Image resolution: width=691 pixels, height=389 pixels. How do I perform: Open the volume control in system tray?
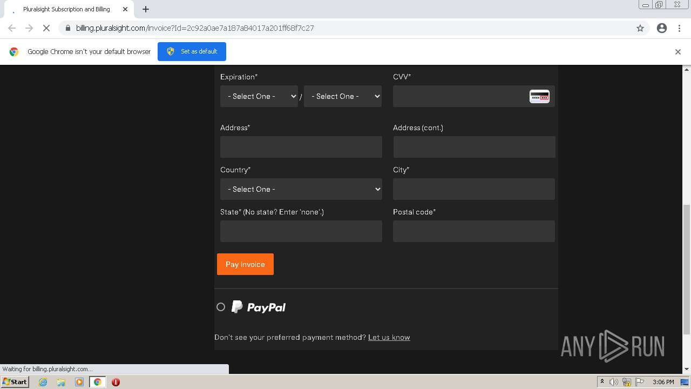click(x=614, y=382)
